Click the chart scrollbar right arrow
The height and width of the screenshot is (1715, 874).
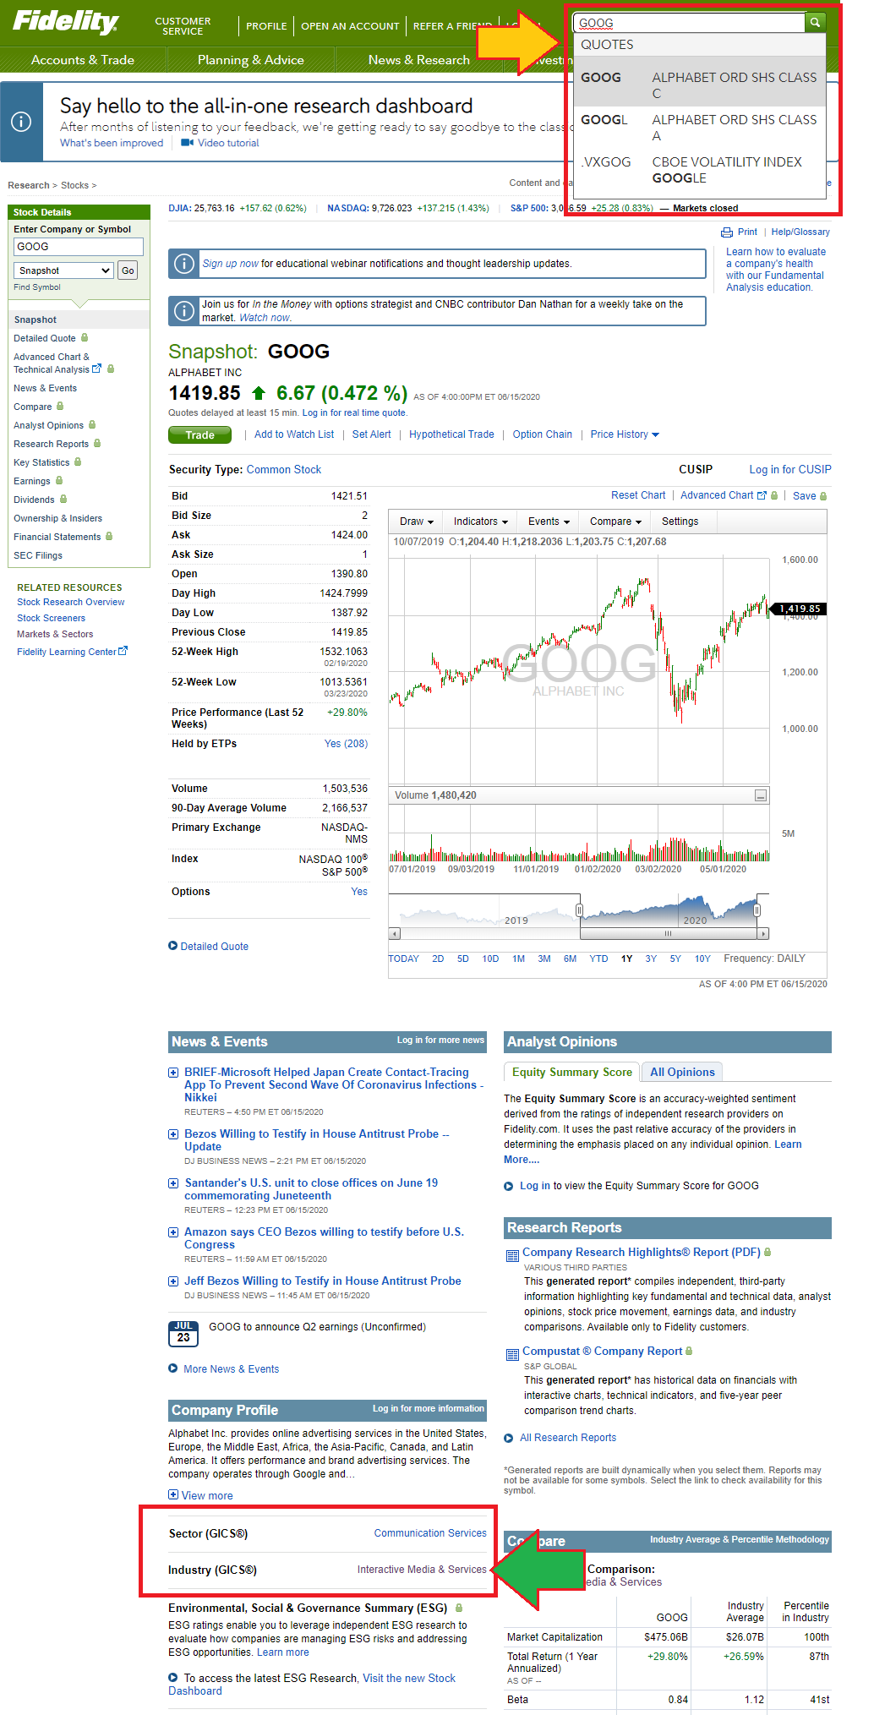point(764,934)
